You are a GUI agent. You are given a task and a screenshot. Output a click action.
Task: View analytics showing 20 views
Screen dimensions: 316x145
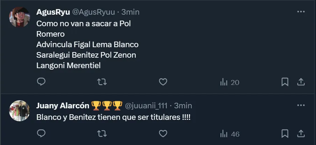coord(229,82)
